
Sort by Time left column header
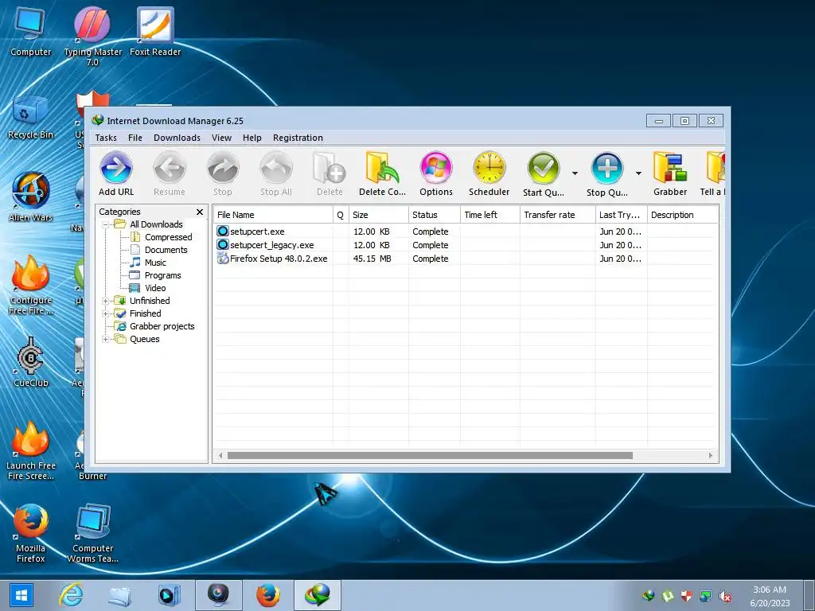coord(490,215)
